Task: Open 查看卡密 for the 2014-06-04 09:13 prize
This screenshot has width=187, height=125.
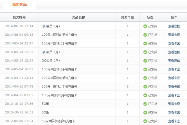Action: pyautogui.click(x=174, y=35)
